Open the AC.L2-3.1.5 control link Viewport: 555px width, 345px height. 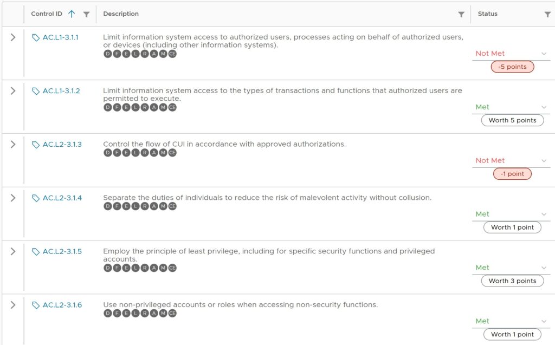(62, 251)
